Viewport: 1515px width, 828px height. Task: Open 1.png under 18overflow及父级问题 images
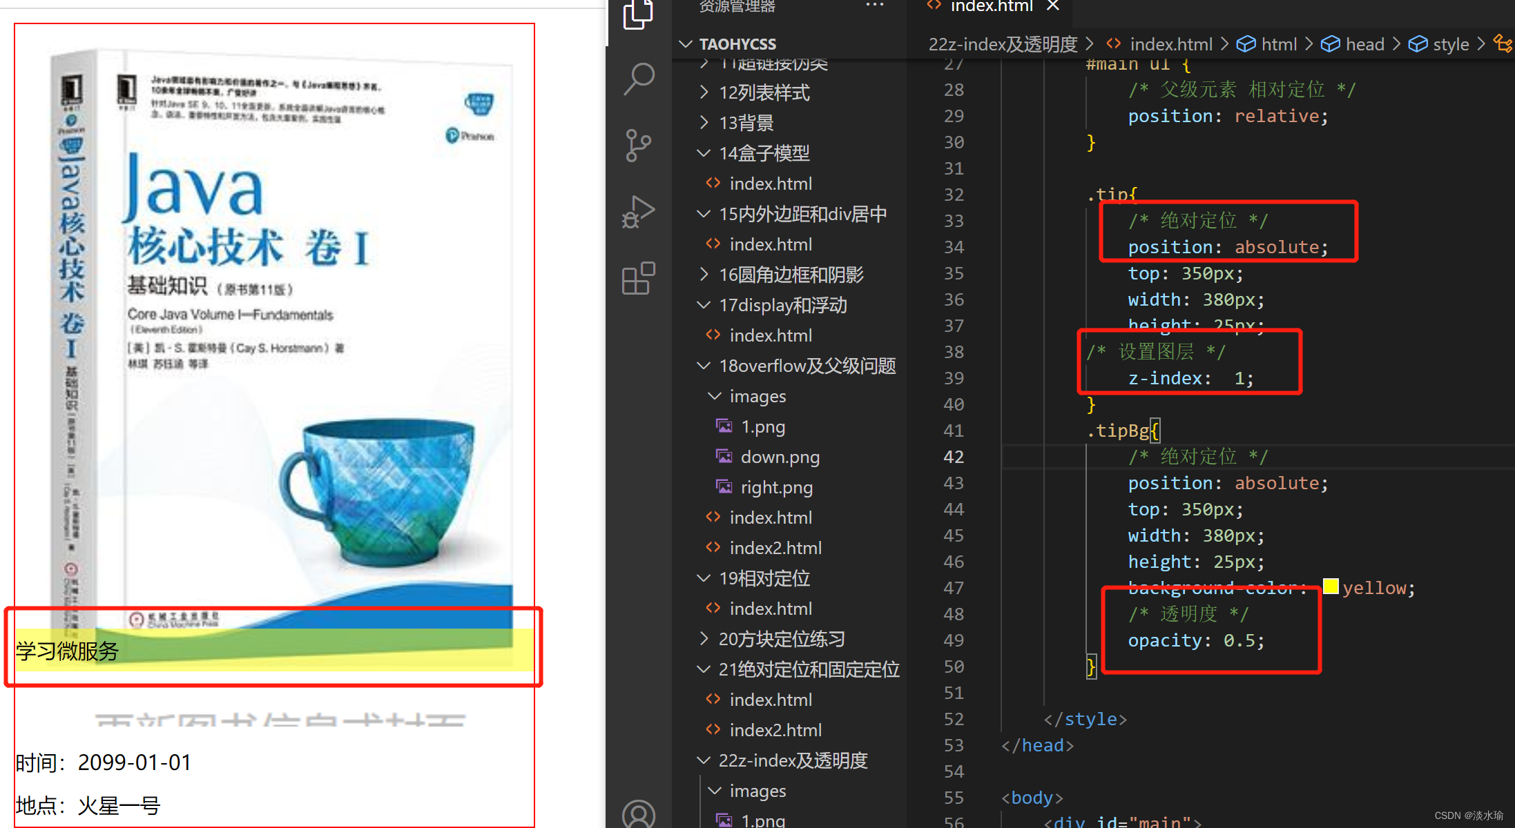coord(763,426)
